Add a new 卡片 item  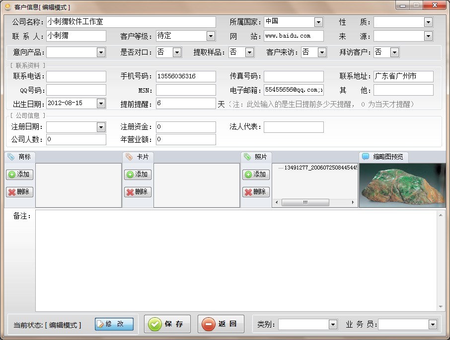(138, 174)
